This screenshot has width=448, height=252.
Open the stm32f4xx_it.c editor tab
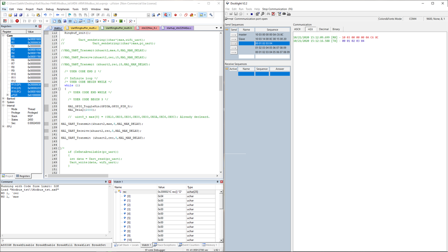[x=148, y=28]
